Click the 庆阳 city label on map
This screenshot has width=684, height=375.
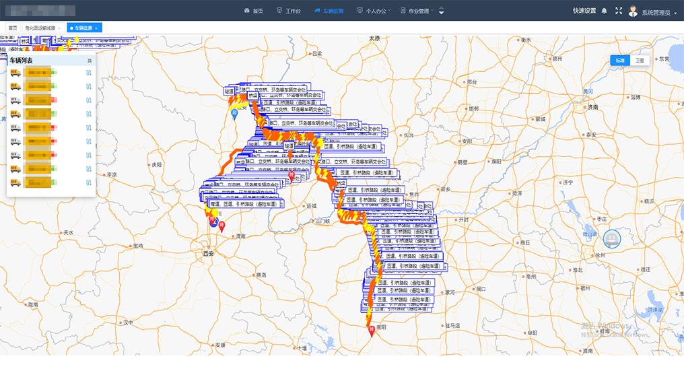click(157, 165)
